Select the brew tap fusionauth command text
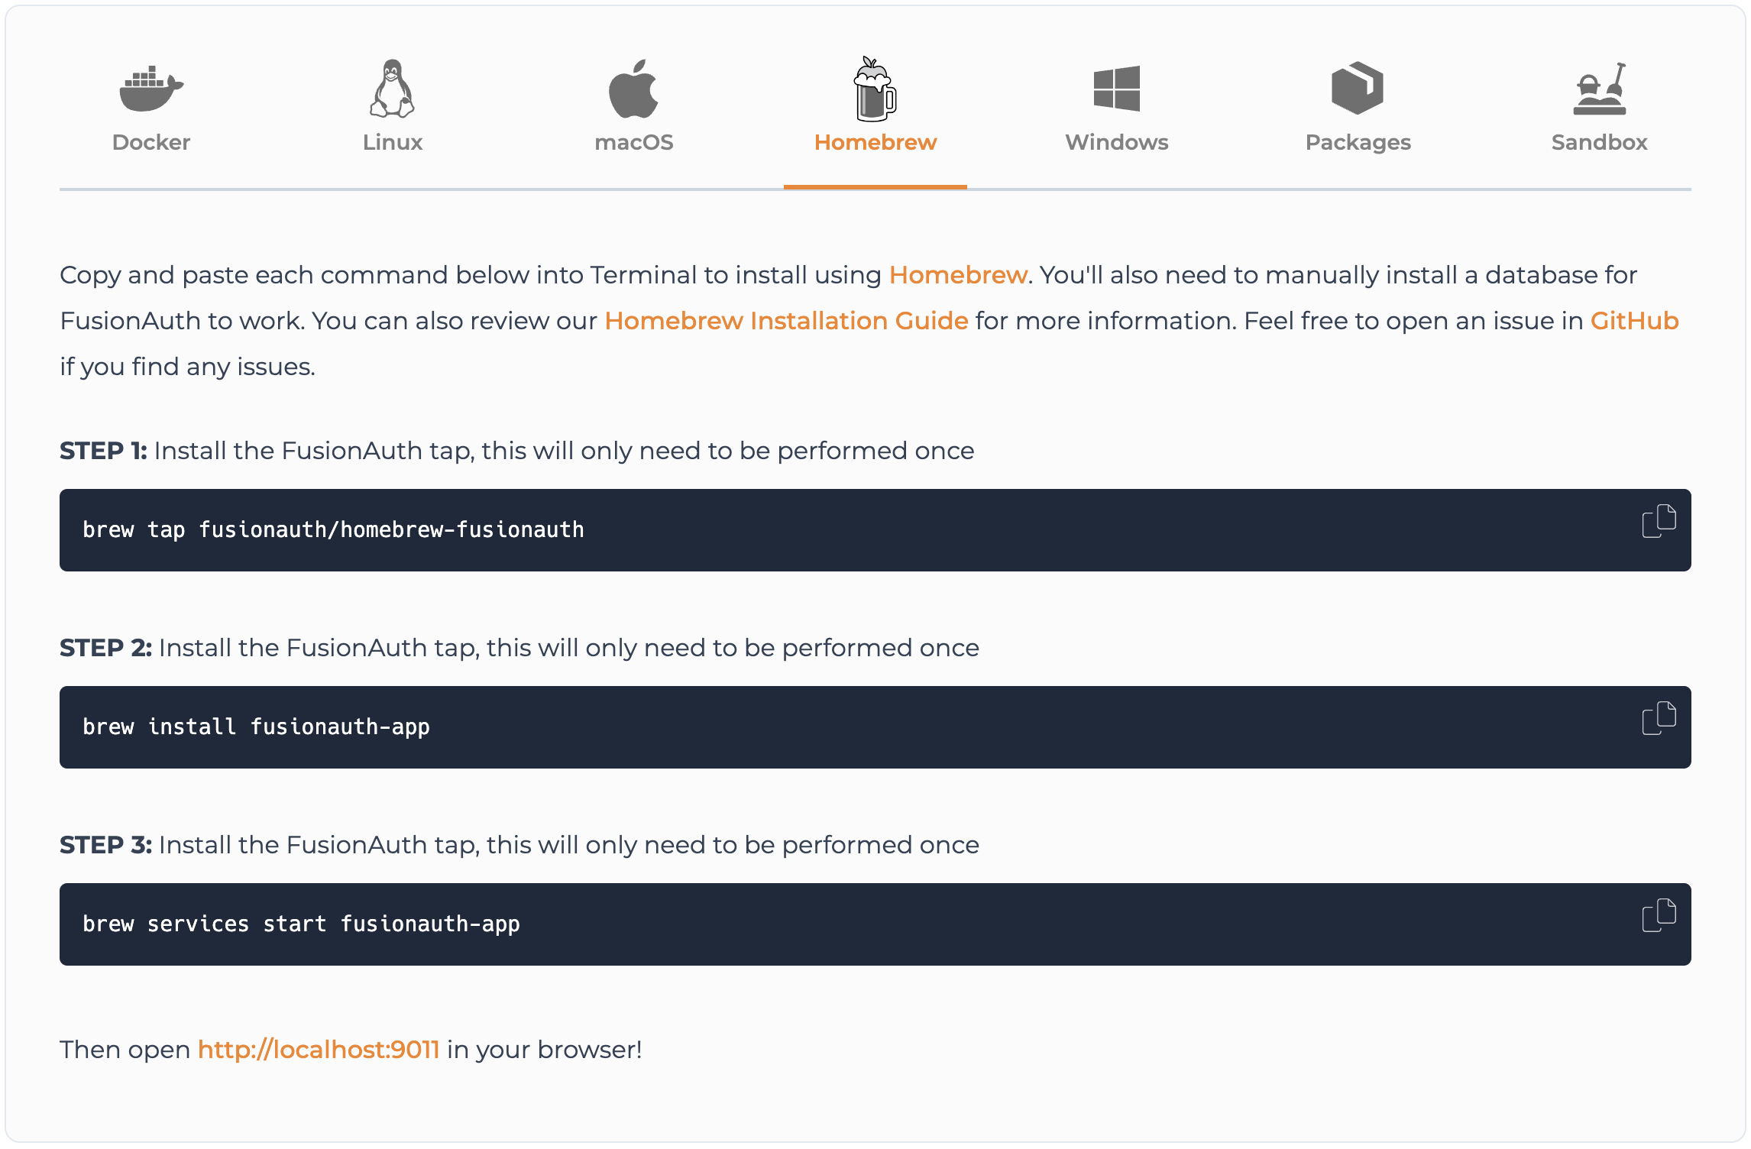1751x1149 pixels. (x=334, y=529)
